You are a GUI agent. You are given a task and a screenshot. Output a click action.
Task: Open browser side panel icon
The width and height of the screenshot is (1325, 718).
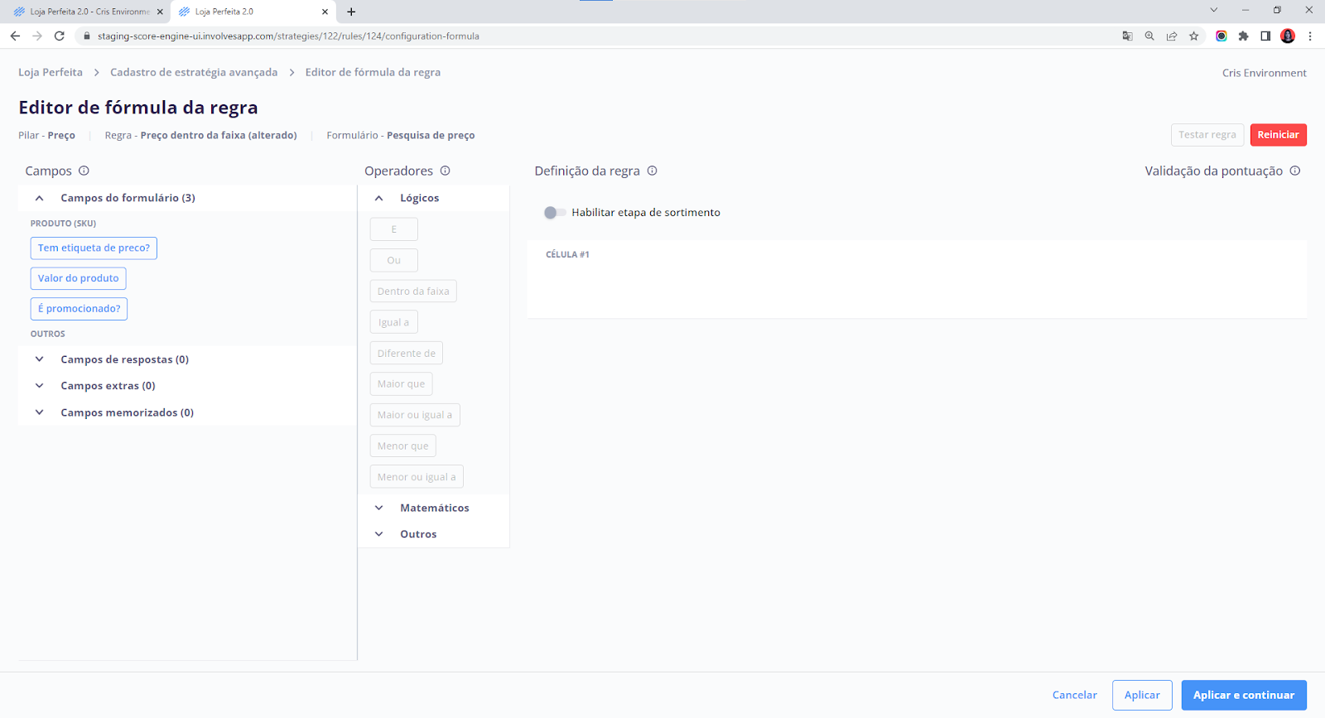pos(1265,36)
